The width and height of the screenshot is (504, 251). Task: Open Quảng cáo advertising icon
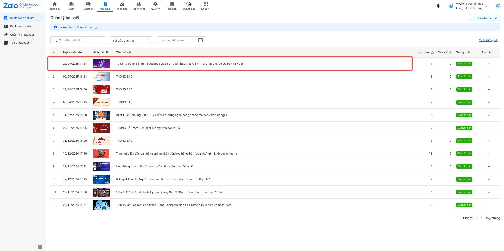189,4
